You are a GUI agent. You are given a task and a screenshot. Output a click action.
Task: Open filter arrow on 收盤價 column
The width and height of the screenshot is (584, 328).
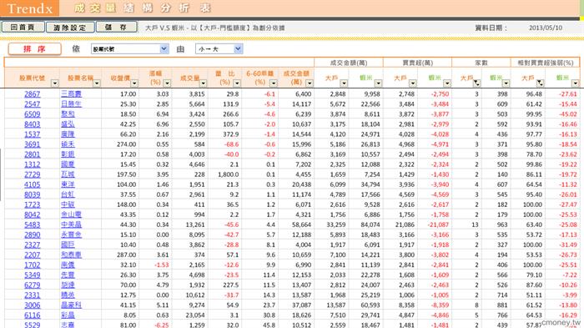coord(134,83)
